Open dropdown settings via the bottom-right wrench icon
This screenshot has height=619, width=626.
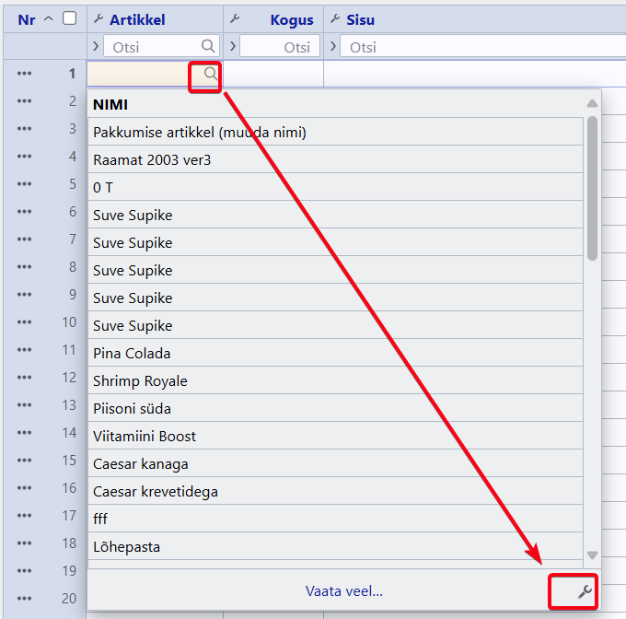pyautogui.click(x=585, y=592)
